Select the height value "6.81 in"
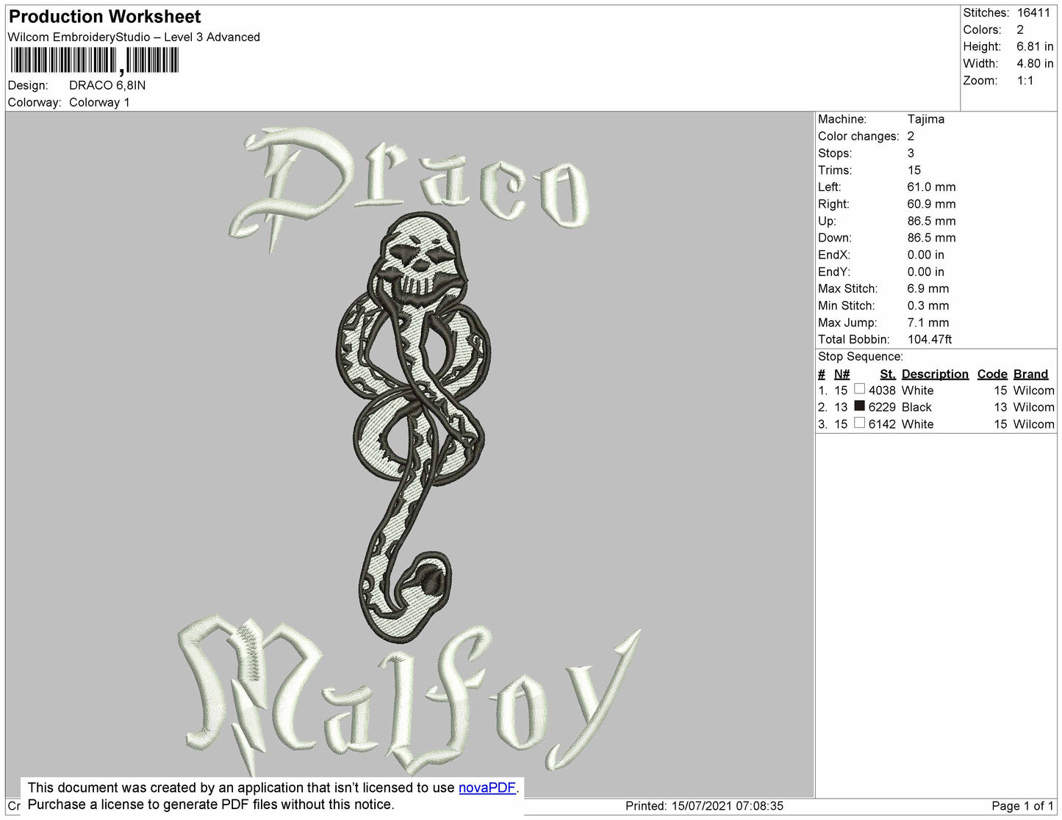Screen dimensions: 1062x820 [1035, 46]
